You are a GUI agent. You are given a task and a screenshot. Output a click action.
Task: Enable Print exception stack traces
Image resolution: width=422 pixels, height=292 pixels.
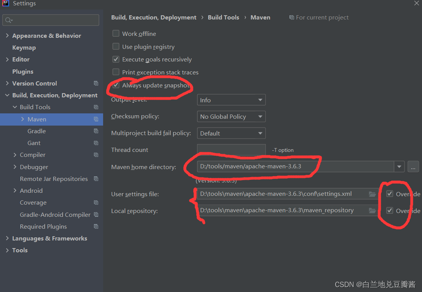point(116,72)
